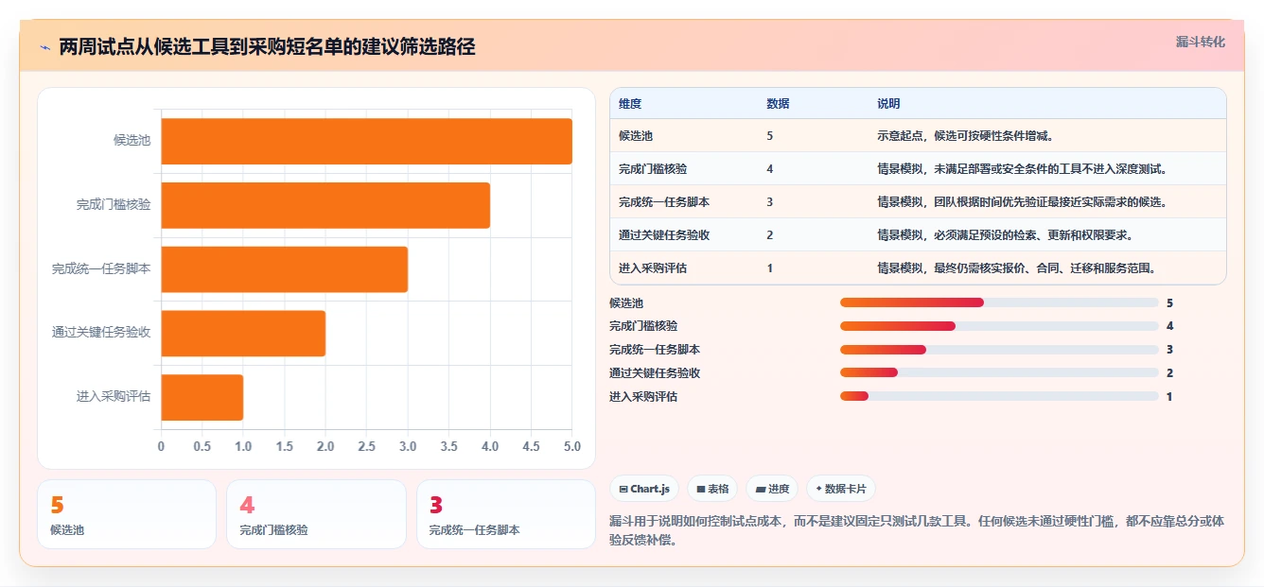Viewport: 1264px width, 587px height.
Task: Click the 候选池 progress bar
Action: pyautogui.click(x=999, y=302)
